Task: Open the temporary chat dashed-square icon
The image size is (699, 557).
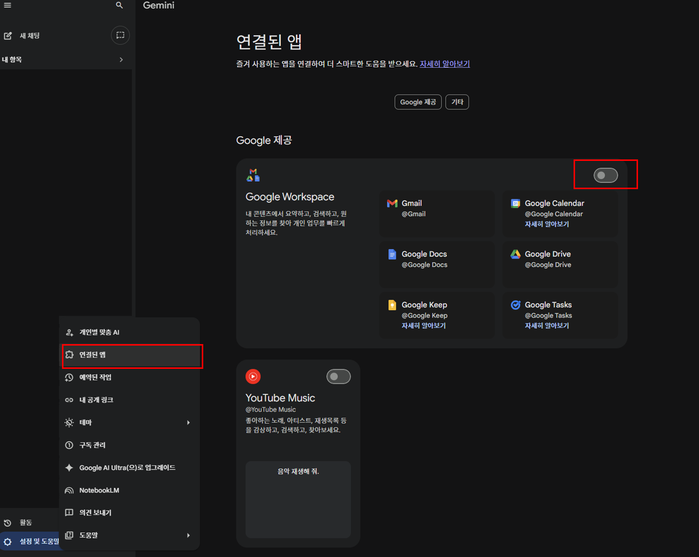Action: [120, 35]
